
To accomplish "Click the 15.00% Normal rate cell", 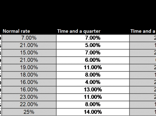I will point(29,53).
